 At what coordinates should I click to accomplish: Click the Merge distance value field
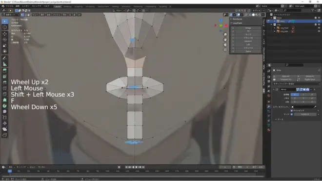coord(305,114)
